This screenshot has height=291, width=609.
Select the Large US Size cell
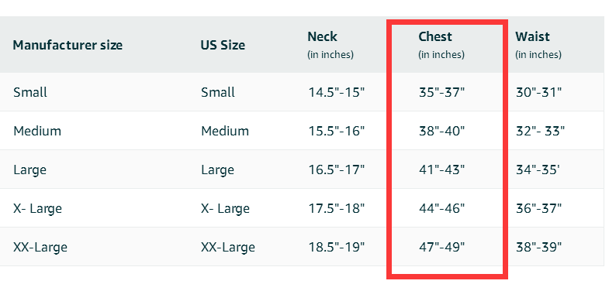217,169
